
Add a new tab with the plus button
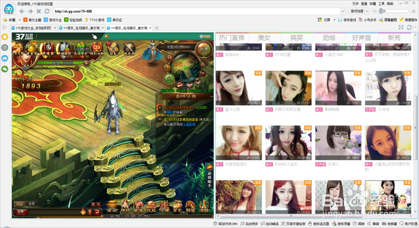(157, 28)
